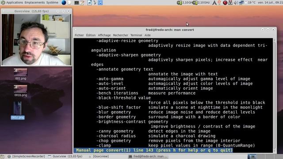Click the Guvcview camera tray icon
The width and height of the screenshot is (283, 159).
tap(230, 3)
